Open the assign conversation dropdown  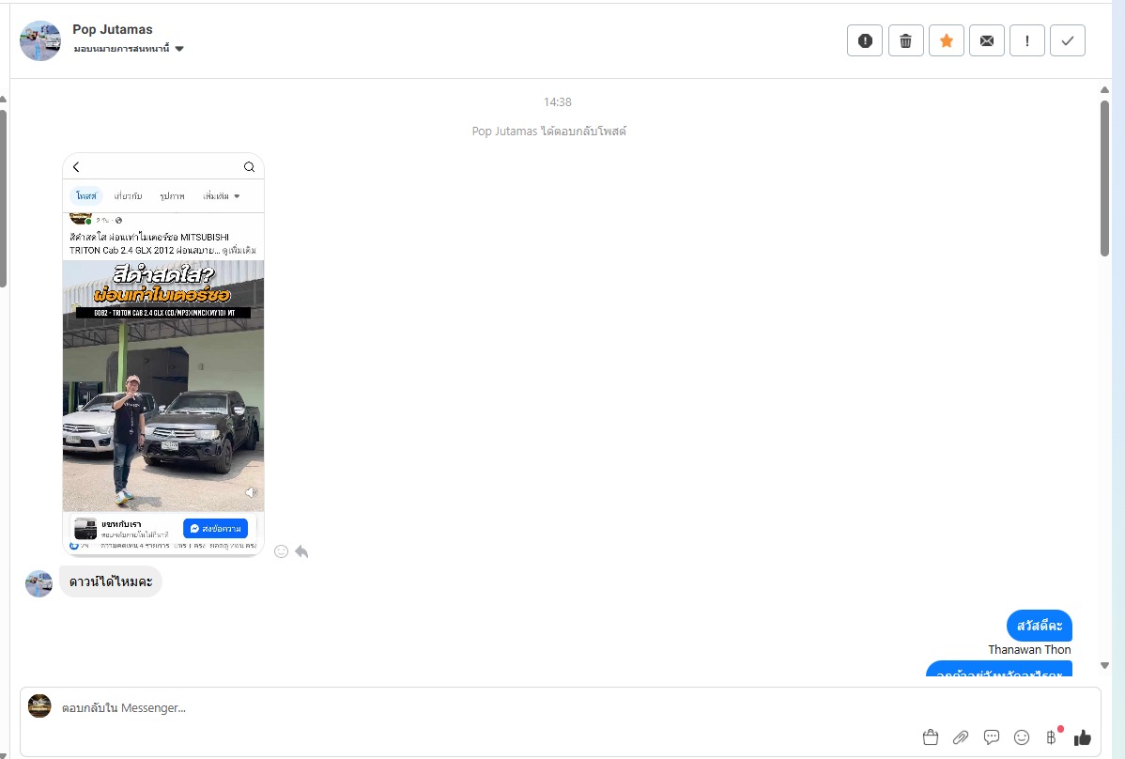click(129, 49)
